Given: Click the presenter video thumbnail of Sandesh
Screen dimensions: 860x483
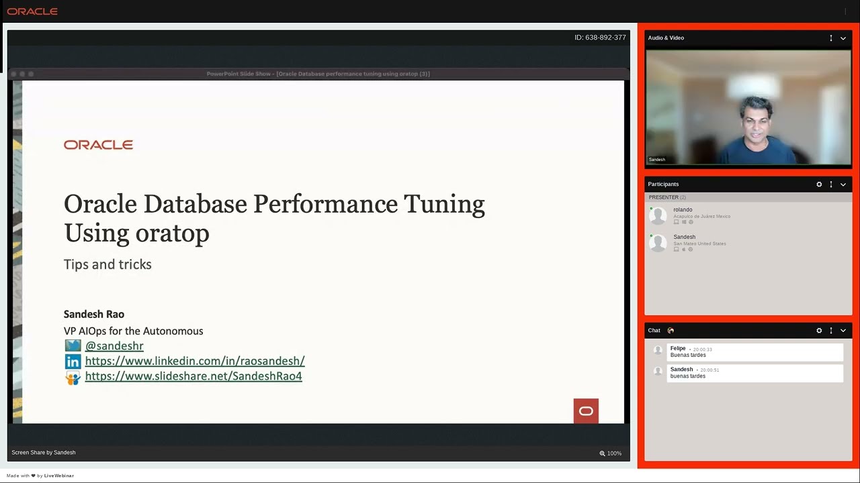Looking at the screenshot, I should [x=748, y=107].
